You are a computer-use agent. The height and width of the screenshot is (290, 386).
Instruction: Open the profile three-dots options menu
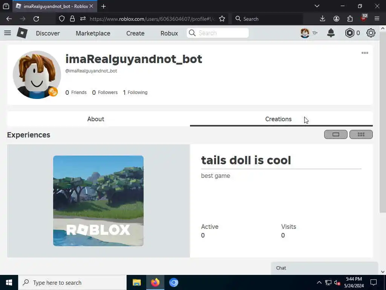(x=365, y=53)
